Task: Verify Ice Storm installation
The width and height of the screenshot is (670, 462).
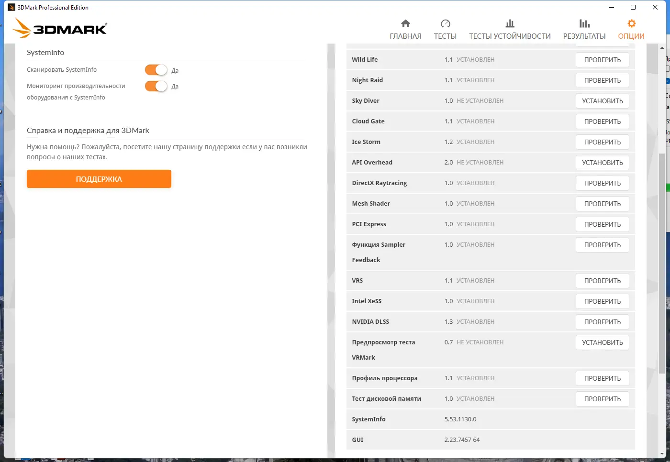Action: coord(603,142)
